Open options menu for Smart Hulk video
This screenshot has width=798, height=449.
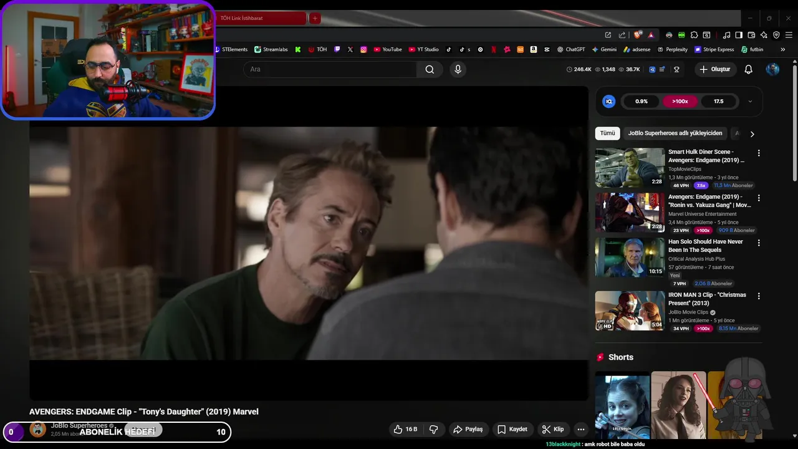(759, 153)
